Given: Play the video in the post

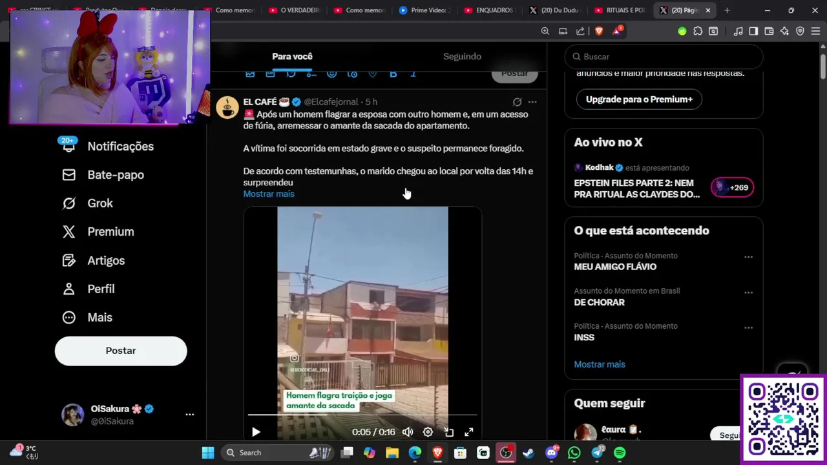Looking at the screenshot, I should tap(256, 432).
